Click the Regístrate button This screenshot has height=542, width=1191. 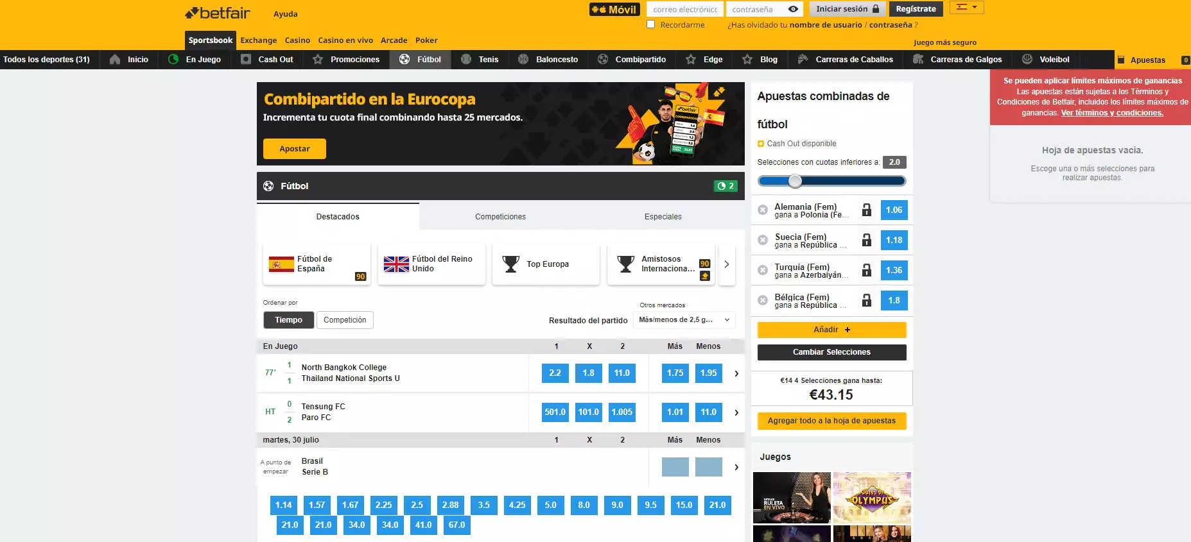pyautogui.click(x=916, y=9)
